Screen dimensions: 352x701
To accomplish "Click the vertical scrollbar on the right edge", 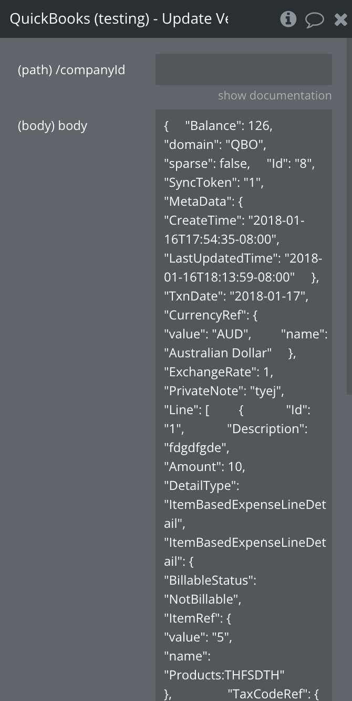I will [x=349, y=211].
